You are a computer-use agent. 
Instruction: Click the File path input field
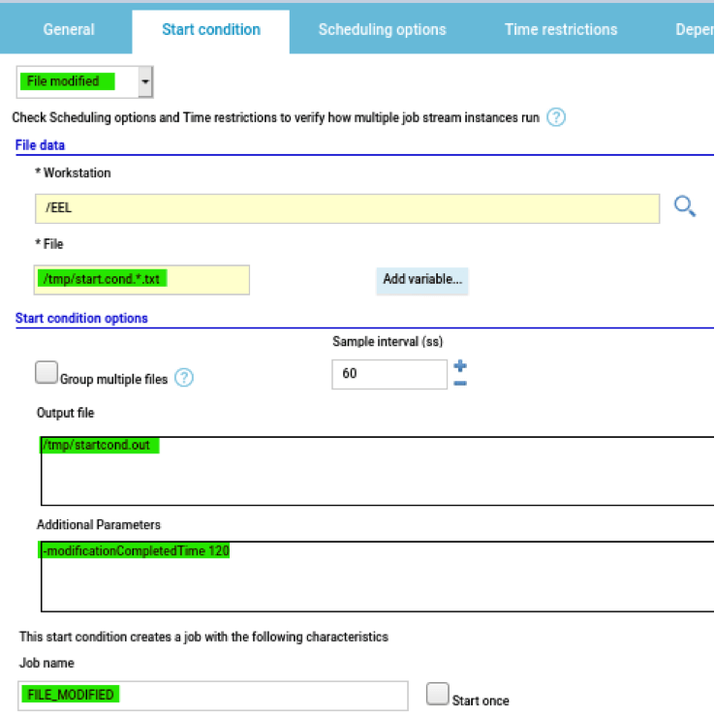tap(141, 279)
